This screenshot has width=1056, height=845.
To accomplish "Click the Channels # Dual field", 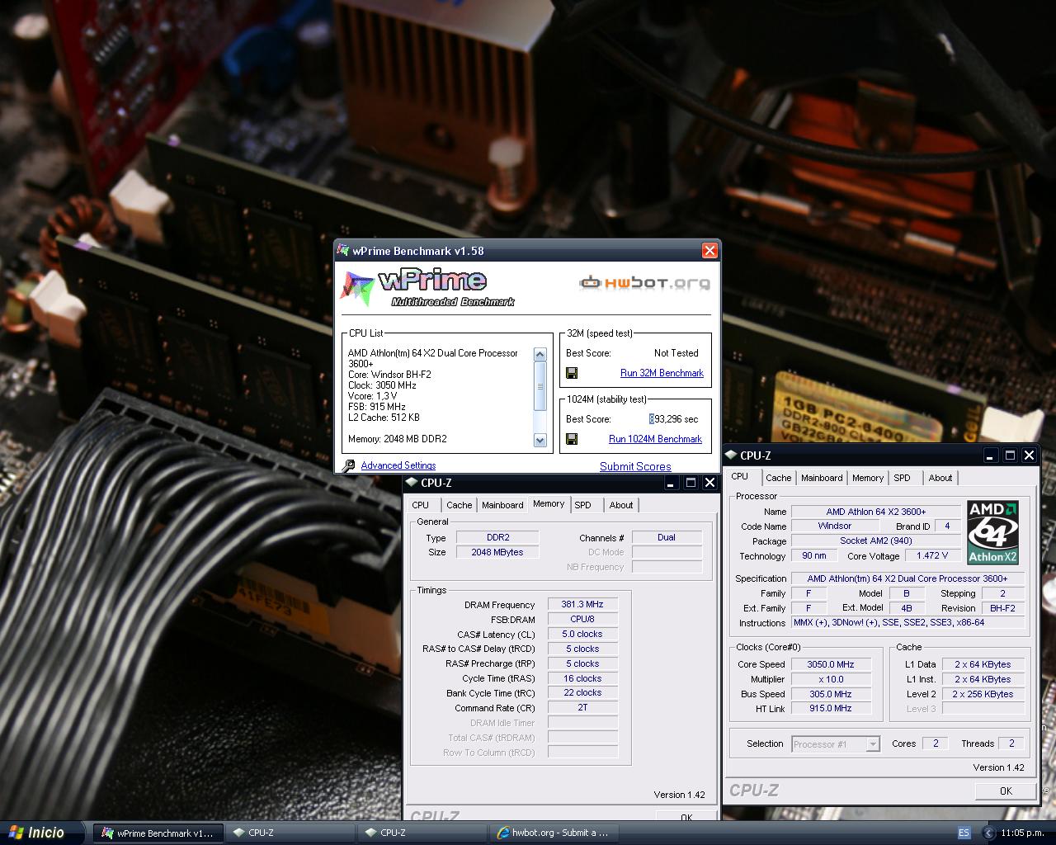I will tap(667, 537).
